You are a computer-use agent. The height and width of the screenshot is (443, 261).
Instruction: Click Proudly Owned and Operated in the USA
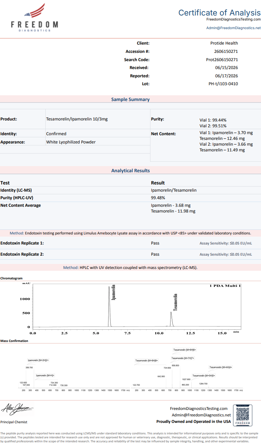[194, 421]
